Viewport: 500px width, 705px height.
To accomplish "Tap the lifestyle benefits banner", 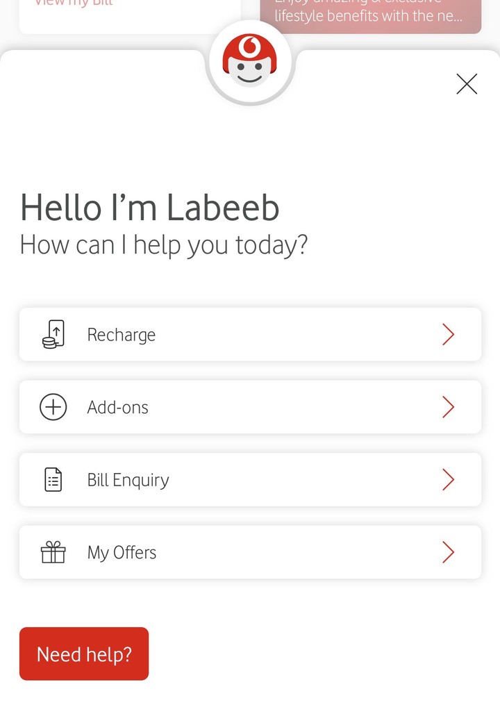I will click(x=370, y=15).
